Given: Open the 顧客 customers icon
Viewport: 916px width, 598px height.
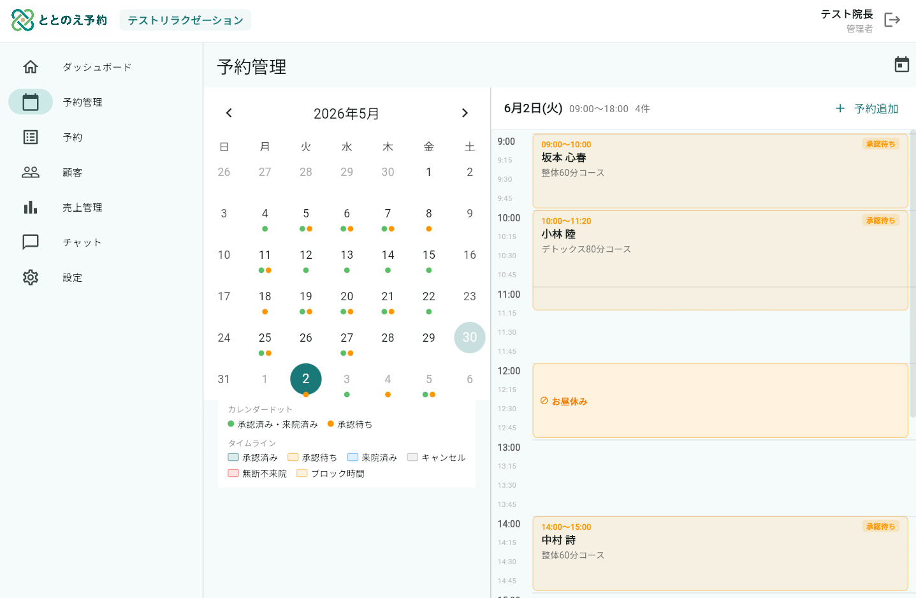Looking at the screenshot, I should pyautogui.click(x=31, y=172).
